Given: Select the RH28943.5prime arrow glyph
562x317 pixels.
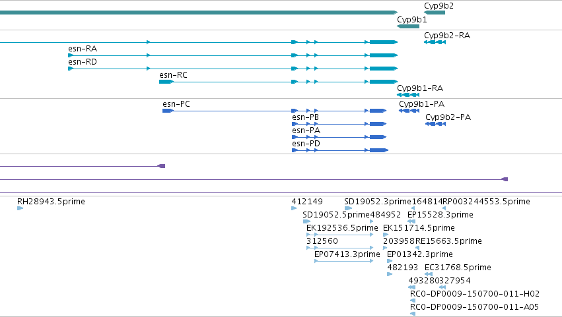Looking at the screenshot, I should tap(20, 208).
